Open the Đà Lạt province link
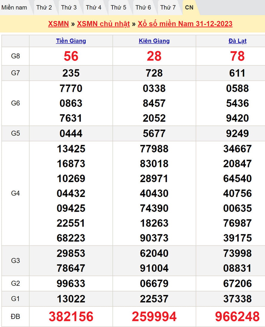Screen dimensions: 265x327 pyautogui.click(x=238, y=41)
